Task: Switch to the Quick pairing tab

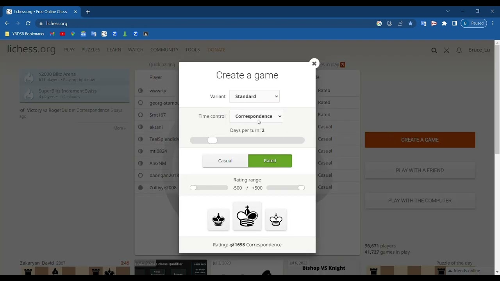Action: 162,65
